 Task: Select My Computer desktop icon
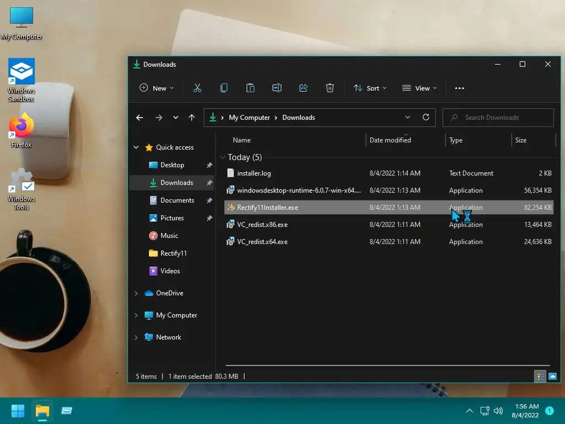[x=22, y=23]
